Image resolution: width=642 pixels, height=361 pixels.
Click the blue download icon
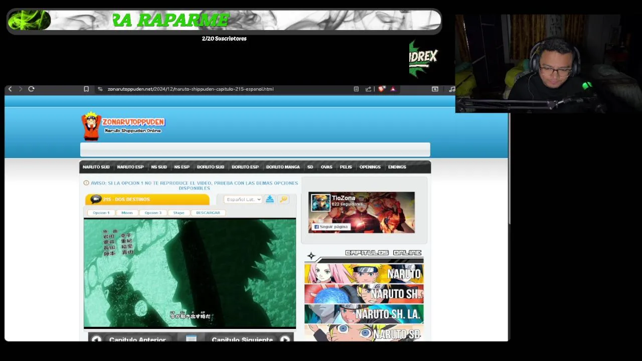point(269,199)
